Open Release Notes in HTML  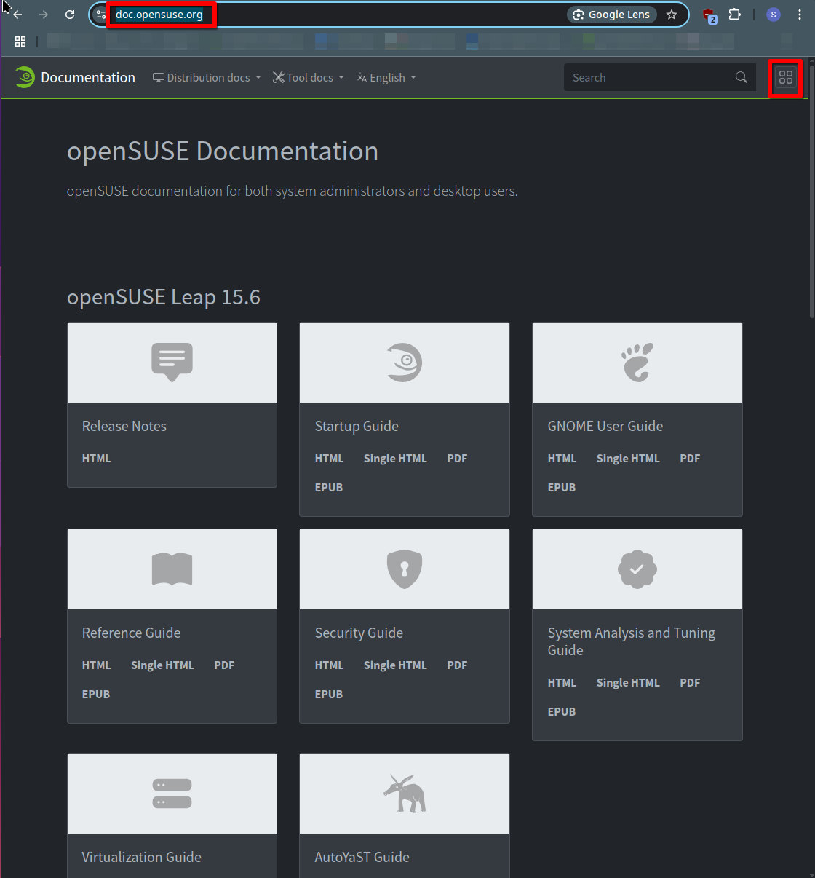click(96, 459)
